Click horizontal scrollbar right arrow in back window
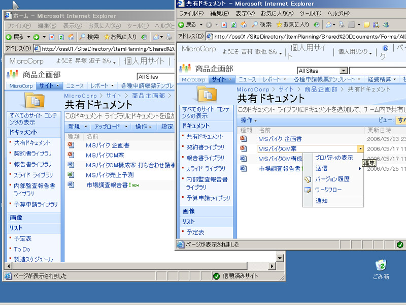Screen dimensions: 406x305 (x=272, y=266)
